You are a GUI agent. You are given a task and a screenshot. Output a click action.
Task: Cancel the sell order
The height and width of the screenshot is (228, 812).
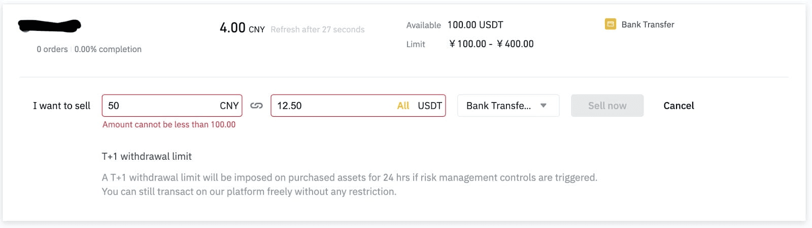coord(679,106)
